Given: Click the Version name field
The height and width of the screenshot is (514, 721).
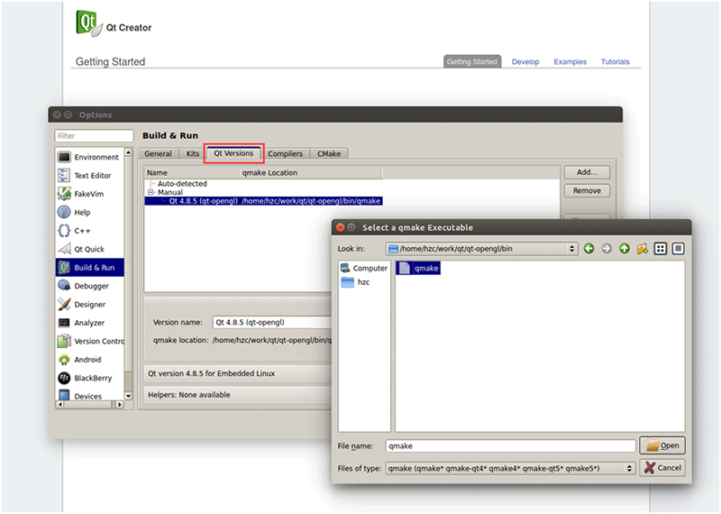Looking at the screenshot, I should pos(272,322).
